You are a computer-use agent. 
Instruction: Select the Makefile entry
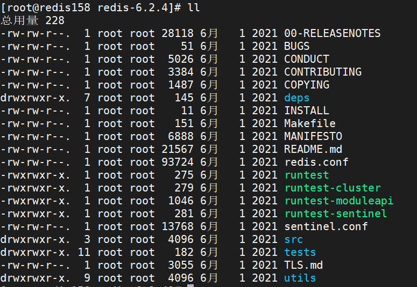(309, 123)
